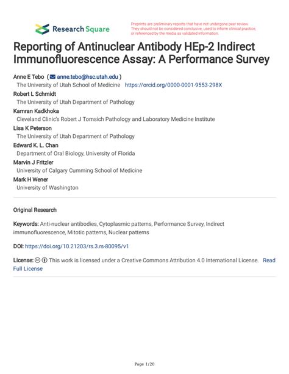Click the Research Square logo icon
This screenshot has width=289, height=374.
[42, 29]
